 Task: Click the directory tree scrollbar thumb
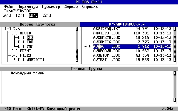click(x=77, y=53)
